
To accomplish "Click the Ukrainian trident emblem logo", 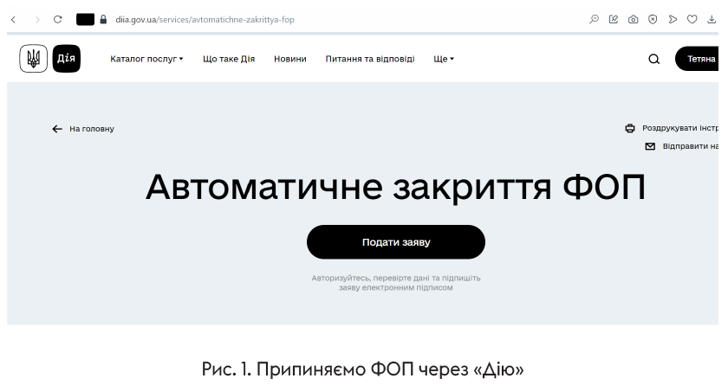I will [34, 59].
